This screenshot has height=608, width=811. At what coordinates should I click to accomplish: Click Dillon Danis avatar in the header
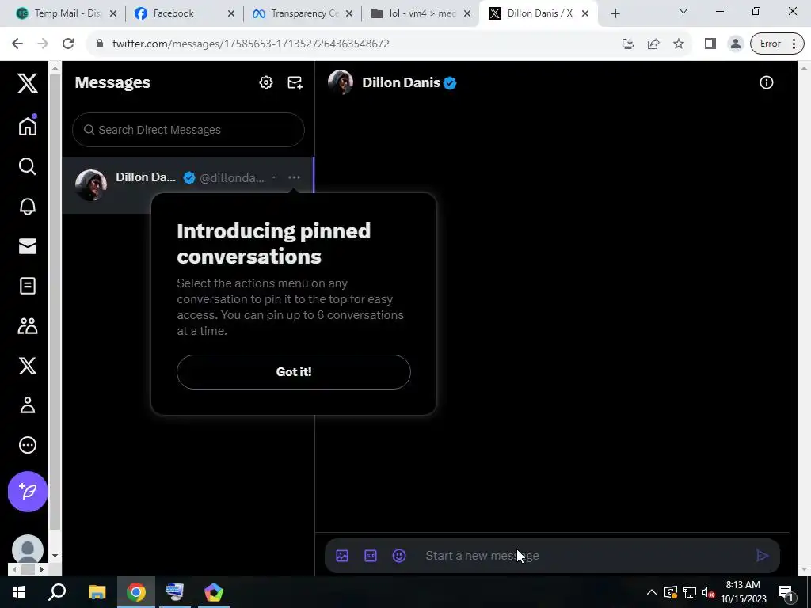(x=341, y=82)
